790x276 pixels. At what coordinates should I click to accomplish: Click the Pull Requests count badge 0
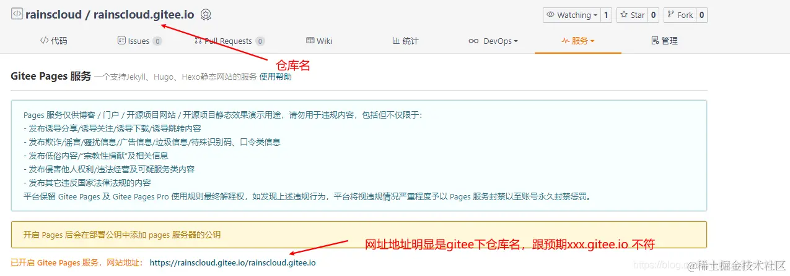(x=260, y=41)
